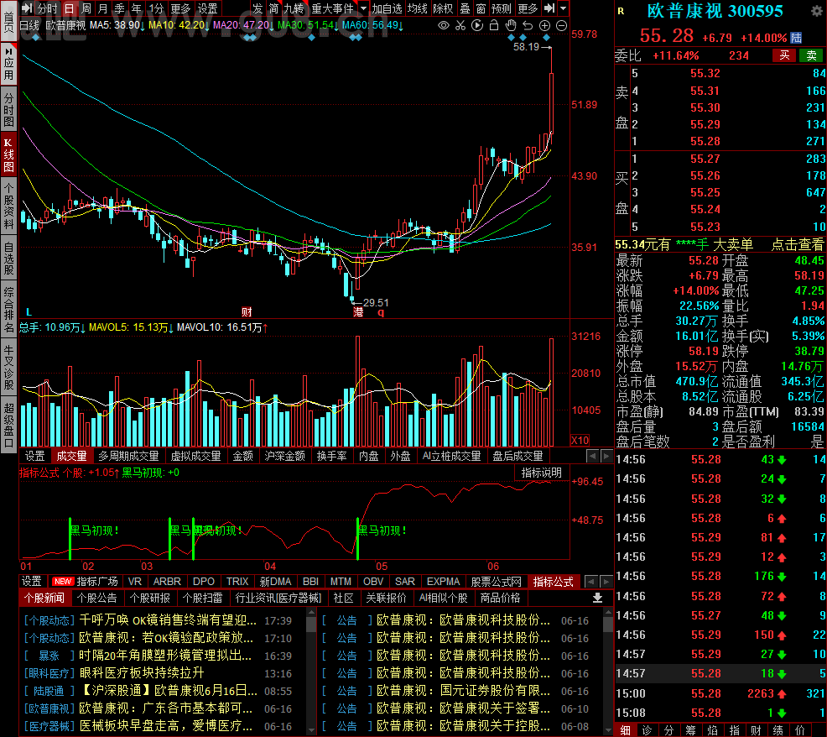Toggle 除权 ex-rights adjustment
Viewport: 827px width, 737px height.
point(443,8)
